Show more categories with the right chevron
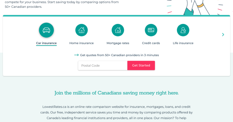This screenshot has height=122, width=233. (x=223, y=35)
